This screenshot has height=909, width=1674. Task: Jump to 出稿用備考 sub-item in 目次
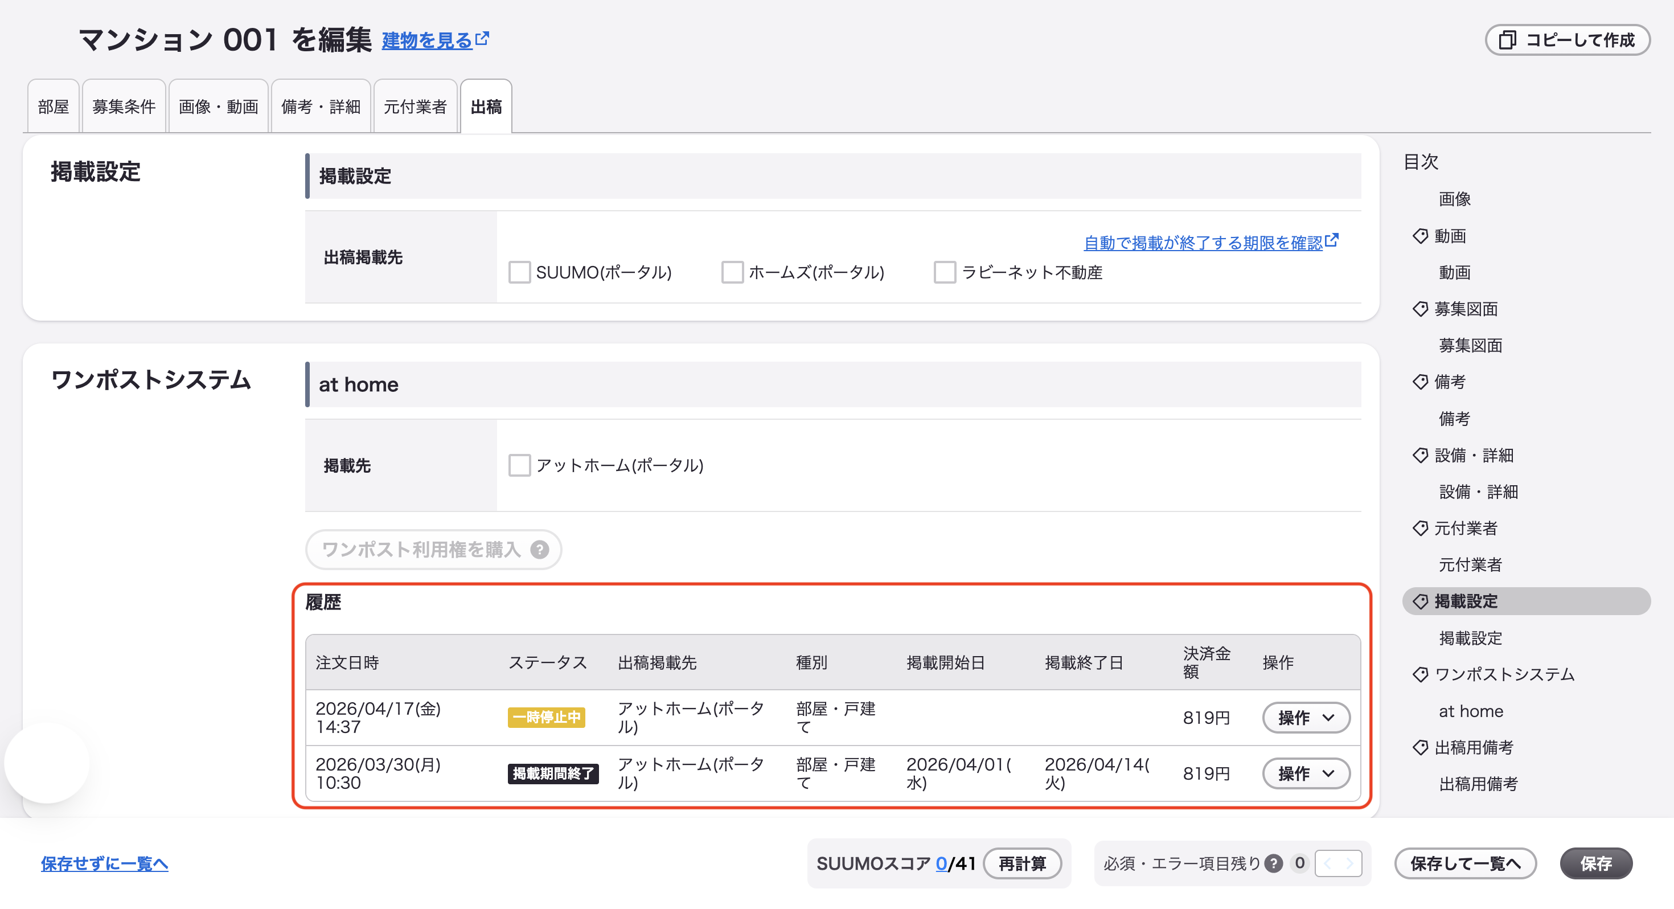[1478, 784]
